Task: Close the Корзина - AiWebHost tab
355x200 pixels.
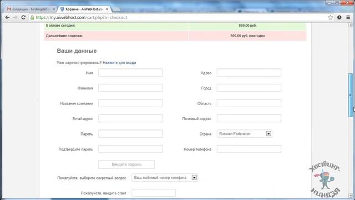Action: (107, 9)
